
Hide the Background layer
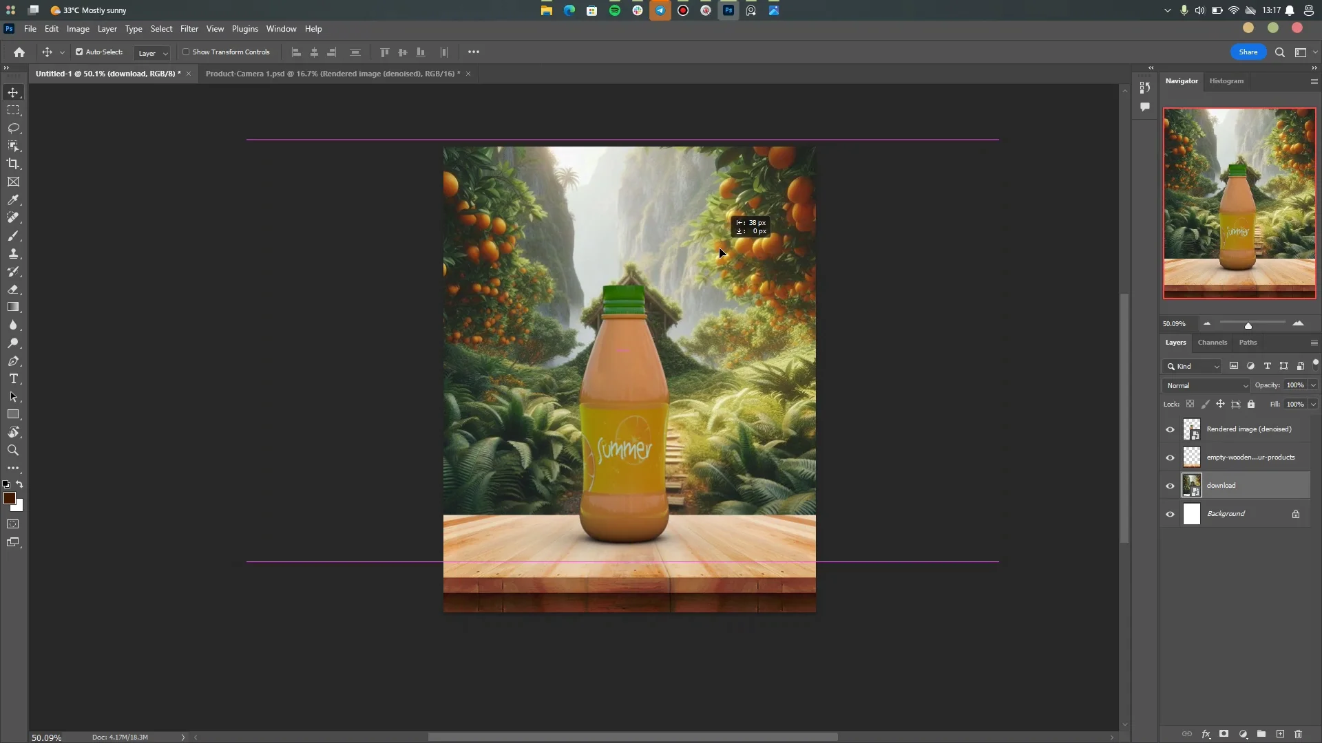point(1170,514)
